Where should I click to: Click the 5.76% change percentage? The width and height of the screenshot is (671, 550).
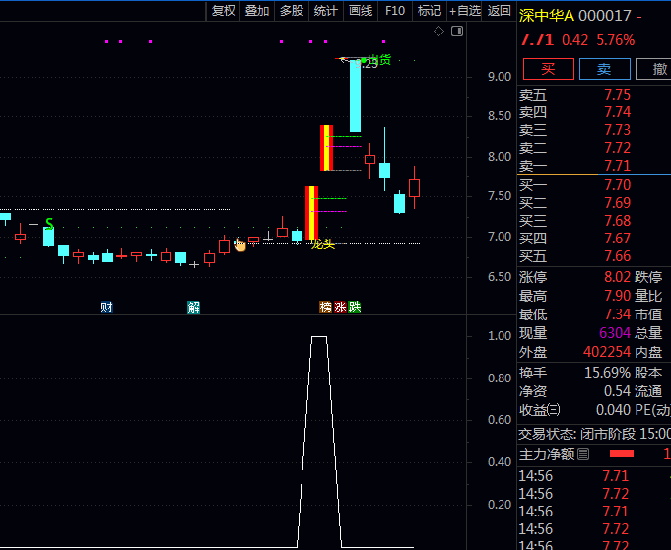point(616,40)
